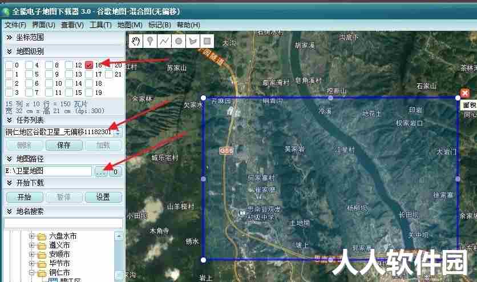Click the 暂停 button
The width and height of the screenshot is (477, 282).
coord(64,197)
